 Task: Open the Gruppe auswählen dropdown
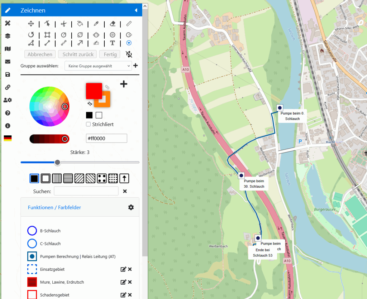click(98, 66)
